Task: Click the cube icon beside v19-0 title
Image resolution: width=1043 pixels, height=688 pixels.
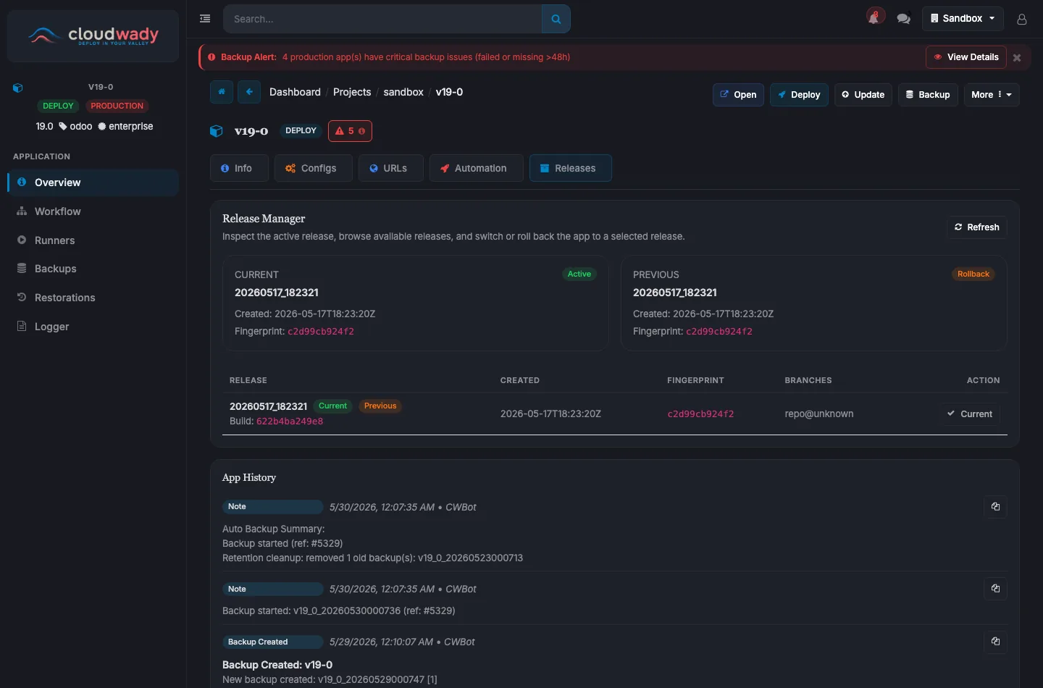Action: coord(216,131)
